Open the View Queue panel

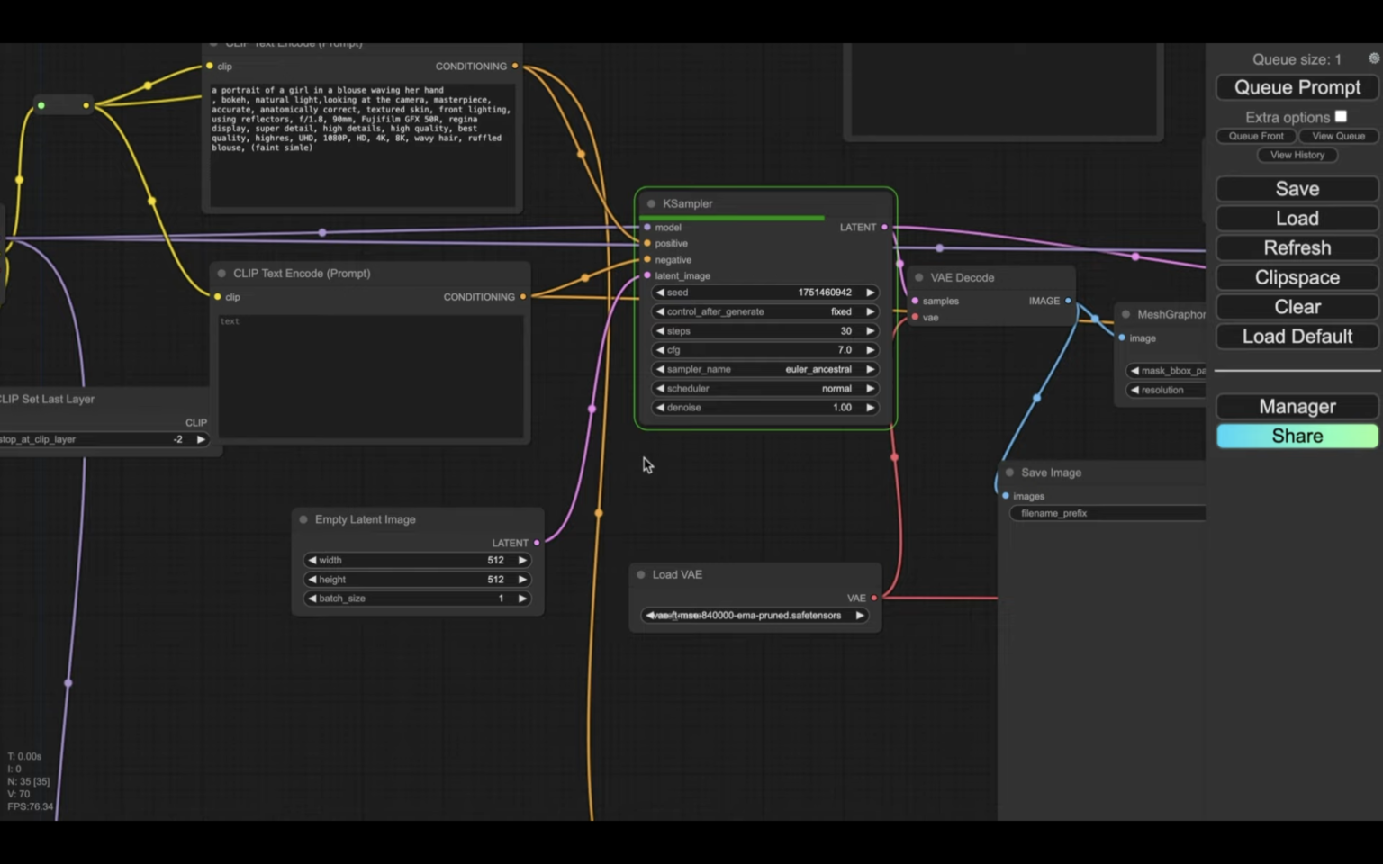tap(1338, 136)
